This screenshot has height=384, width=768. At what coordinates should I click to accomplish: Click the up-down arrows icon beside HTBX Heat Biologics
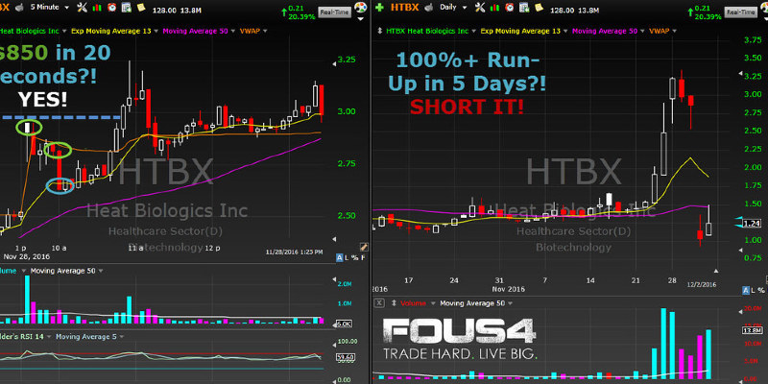380,31
